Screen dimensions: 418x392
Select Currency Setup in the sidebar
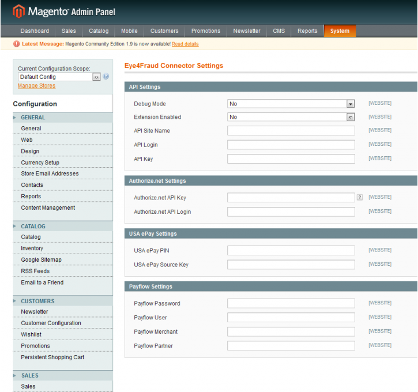pos(63,163)
